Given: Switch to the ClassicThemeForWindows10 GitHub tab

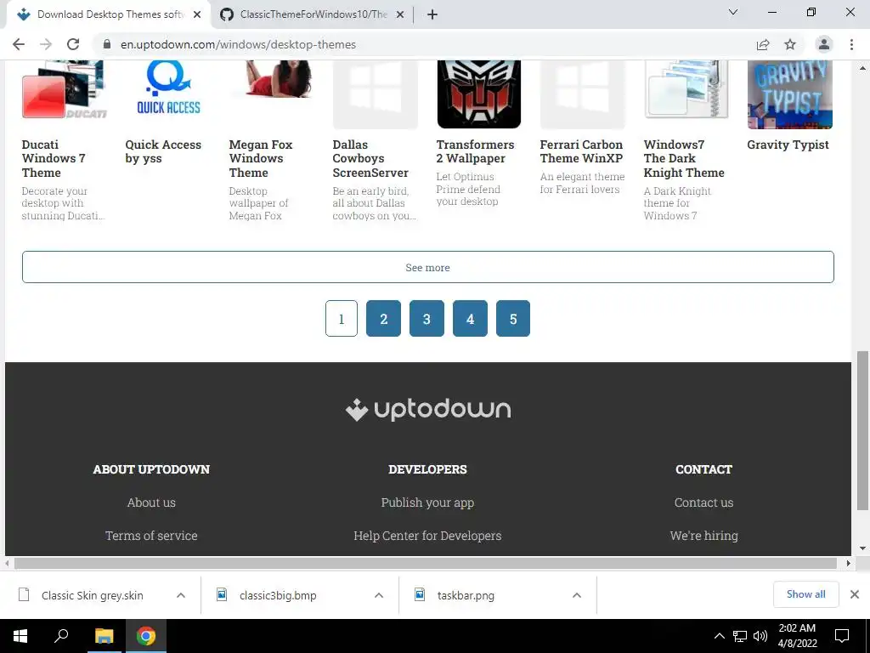Looking at the screenshot, I should pos(313,14).
